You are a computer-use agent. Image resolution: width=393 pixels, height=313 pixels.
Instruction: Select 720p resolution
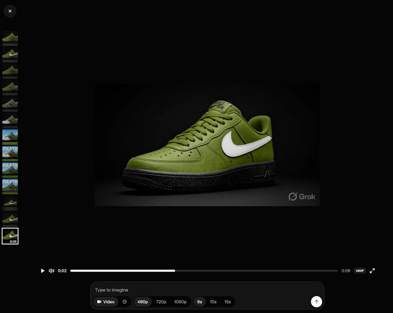[x=161, y=302]
